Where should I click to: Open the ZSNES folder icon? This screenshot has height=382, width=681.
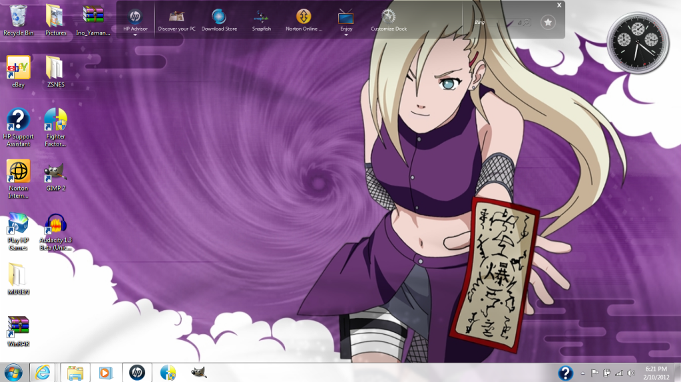(x=56, y=72)
